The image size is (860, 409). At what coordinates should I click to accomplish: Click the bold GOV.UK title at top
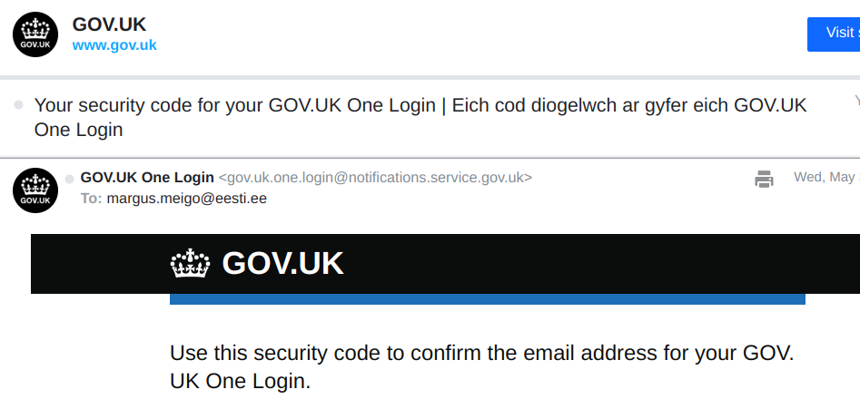click(109, 24)
